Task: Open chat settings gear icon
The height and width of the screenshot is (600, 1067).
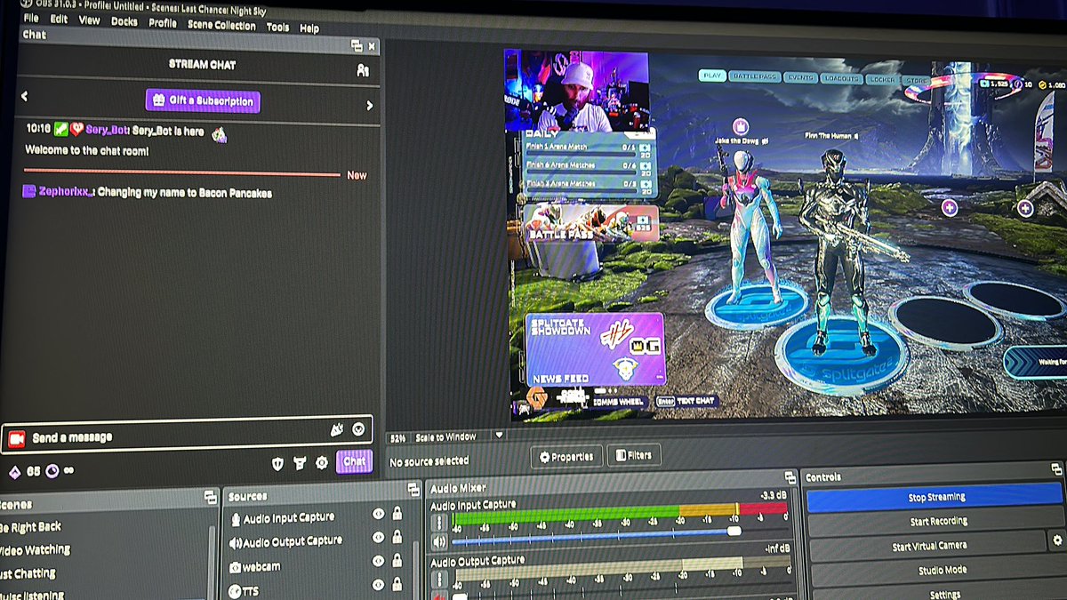Action: pyautogui.click(x=322, y=463)
